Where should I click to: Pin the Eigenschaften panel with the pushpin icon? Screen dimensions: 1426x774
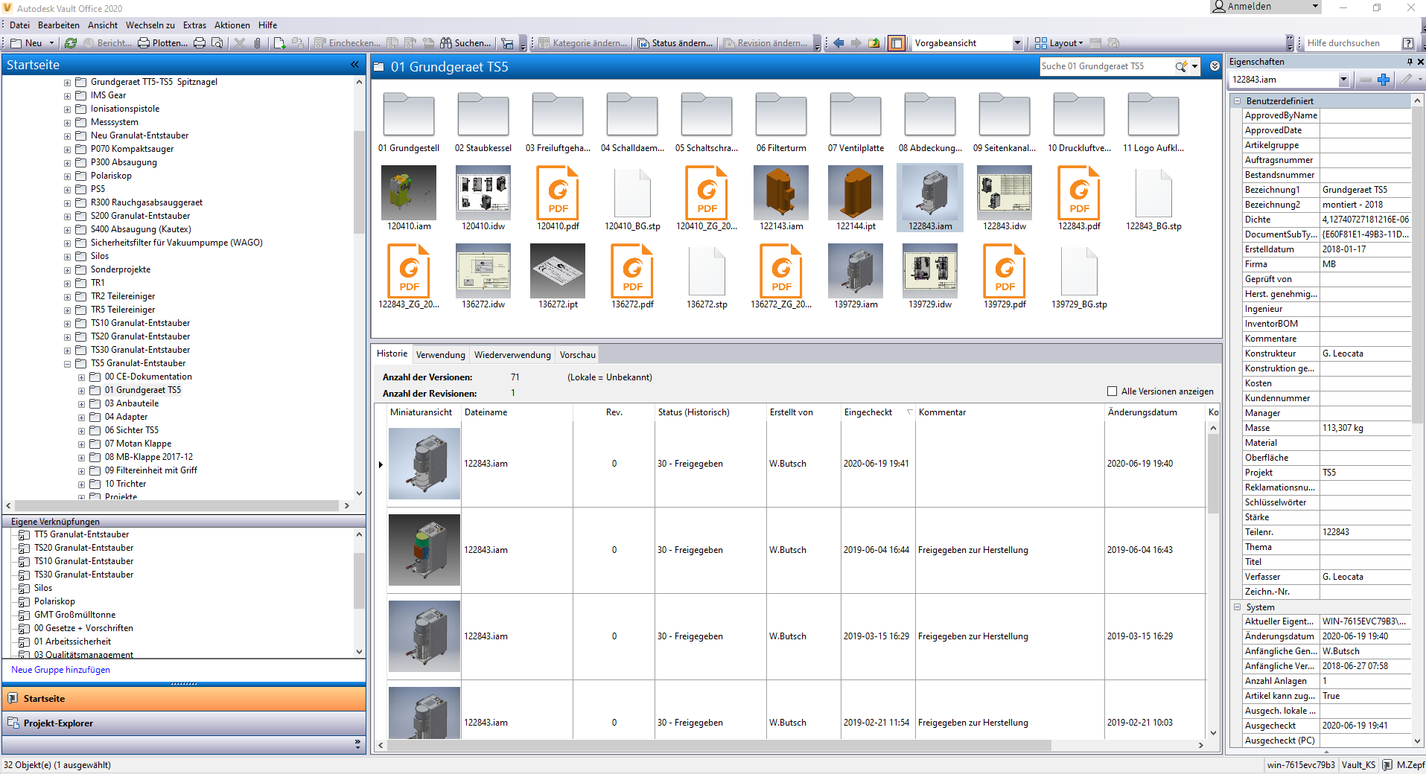(1409, 62)
